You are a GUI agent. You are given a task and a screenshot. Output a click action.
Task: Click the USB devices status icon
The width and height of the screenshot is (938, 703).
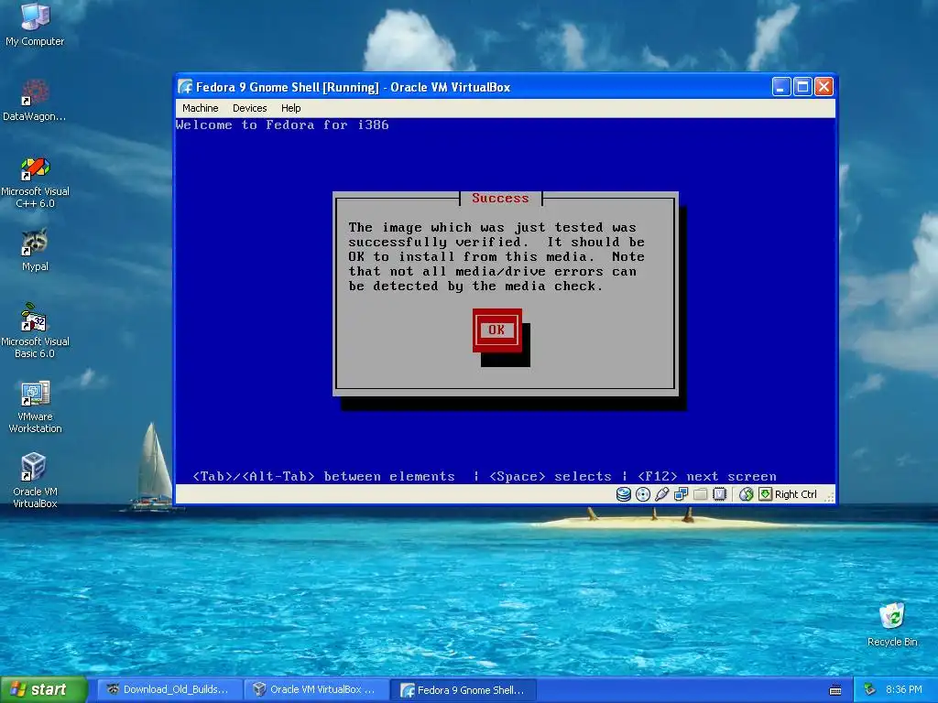(x=661, y=494)
